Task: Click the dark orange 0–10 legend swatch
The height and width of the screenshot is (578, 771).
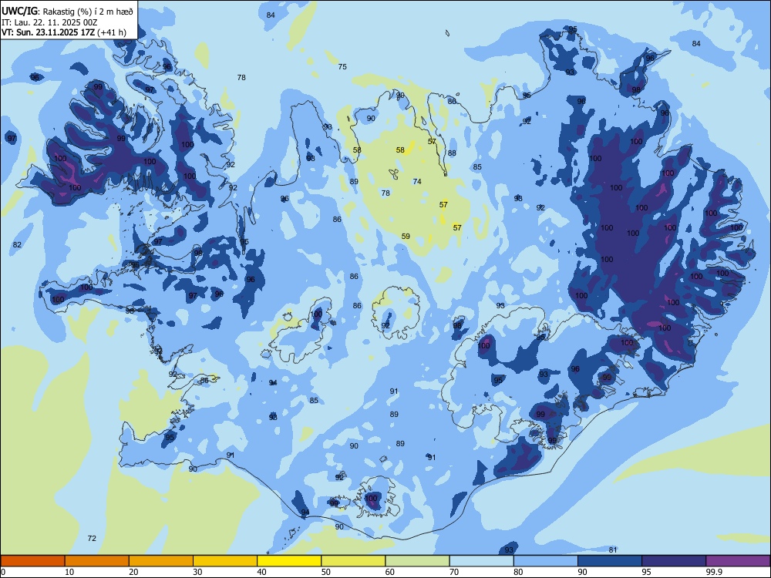Action: [x=32, y=561]
